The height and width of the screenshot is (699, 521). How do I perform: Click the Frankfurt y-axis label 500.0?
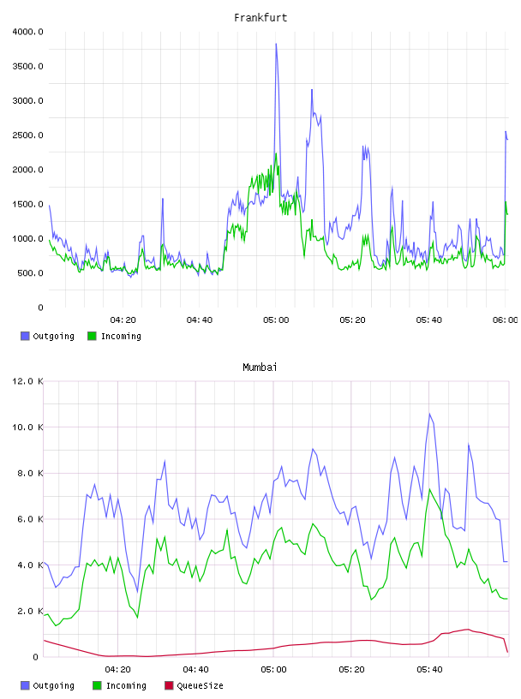click(30, 273)
